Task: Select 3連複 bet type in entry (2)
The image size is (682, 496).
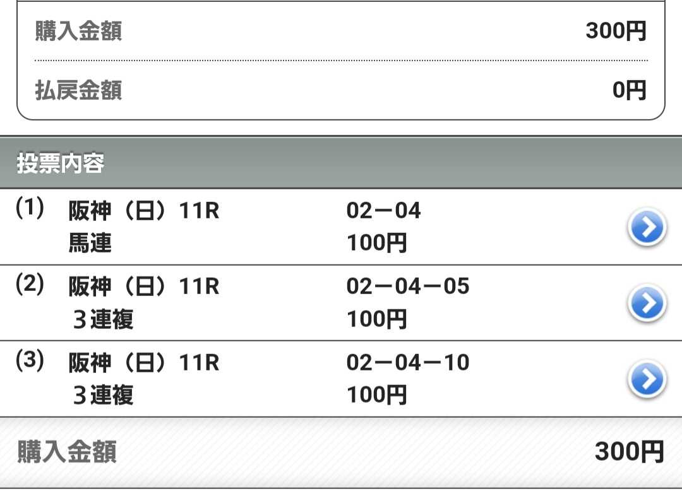Action: [x=103, y=319]
